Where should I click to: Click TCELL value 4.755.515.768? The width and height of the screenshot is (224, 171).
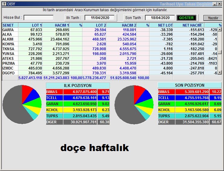[197, 98]
